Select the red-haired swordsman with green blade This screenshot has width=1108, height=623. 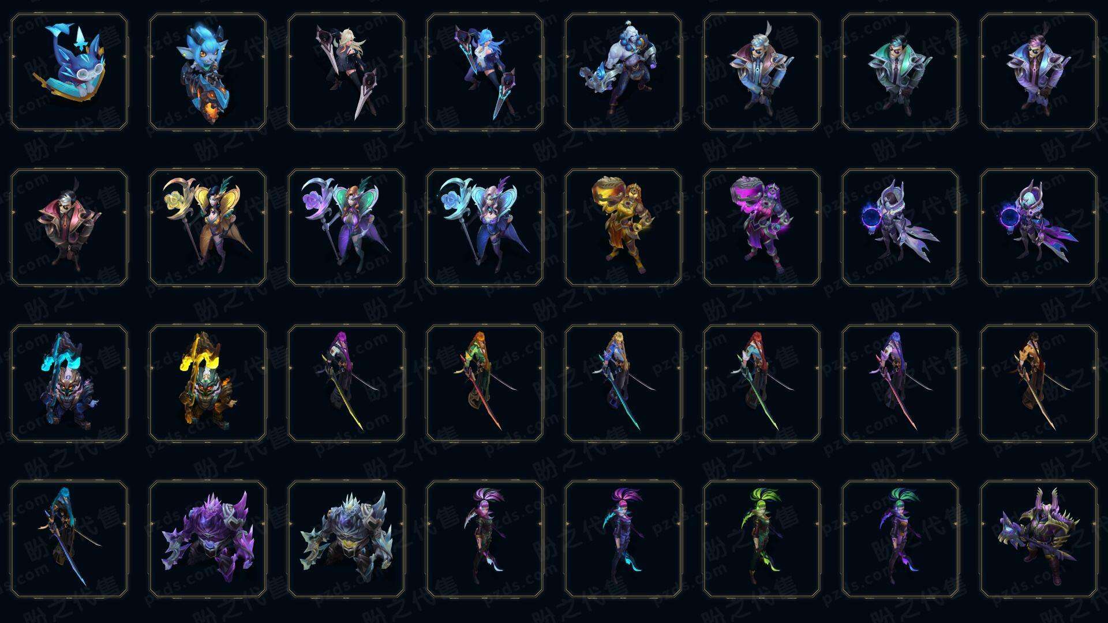pos(762,383)
